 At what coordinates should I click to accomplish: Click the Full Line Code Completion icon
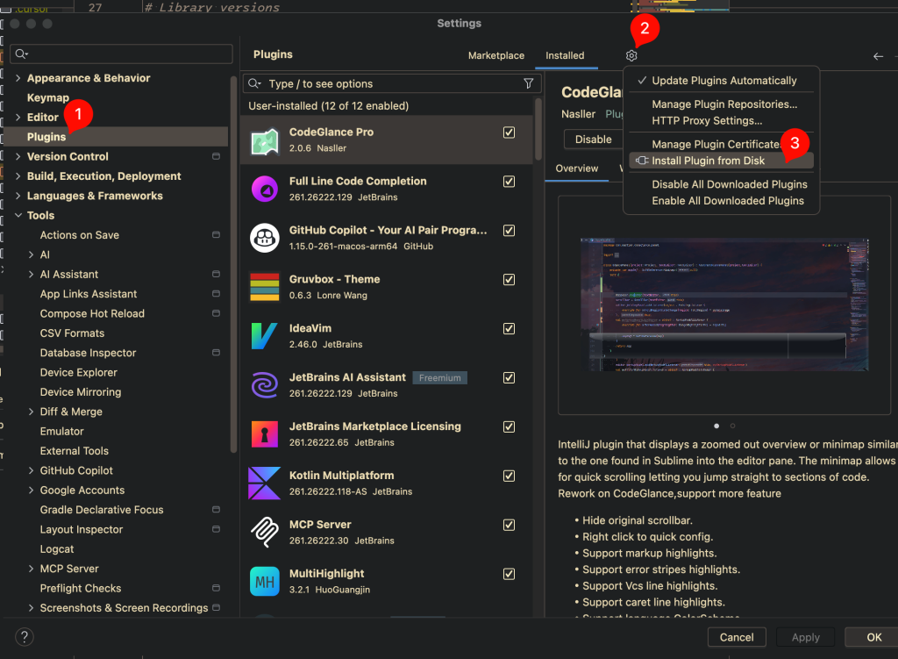[x=265, y=190]
